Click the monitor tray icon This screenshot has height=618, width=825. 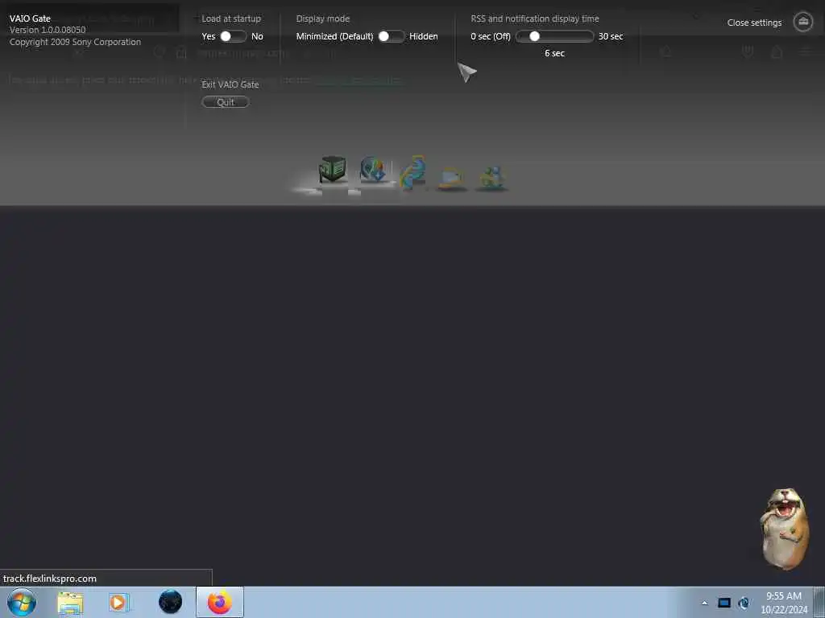point(724,603)
